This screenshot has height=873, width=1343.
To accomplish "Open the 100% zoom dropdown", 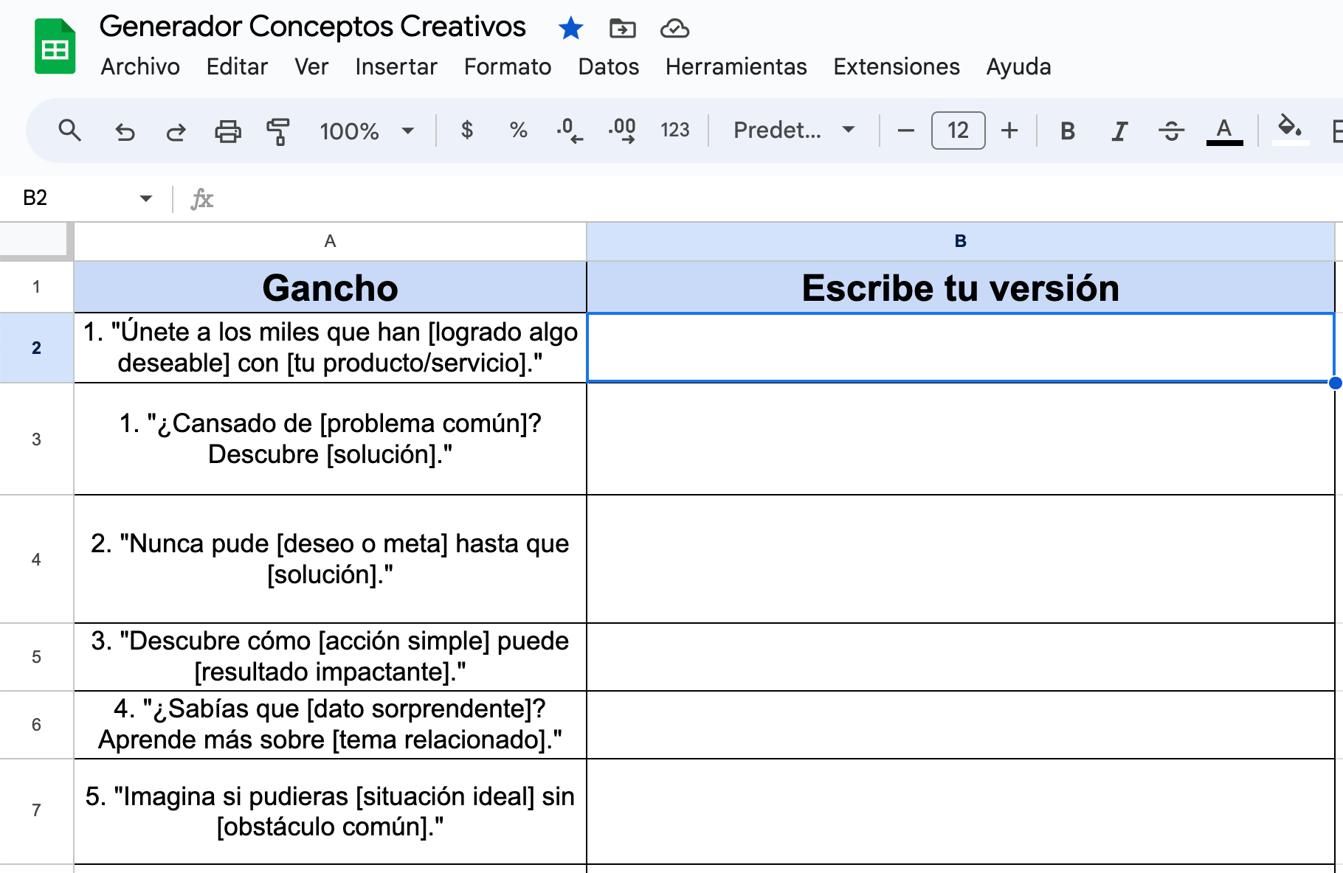I will click(x=367, y=131).
